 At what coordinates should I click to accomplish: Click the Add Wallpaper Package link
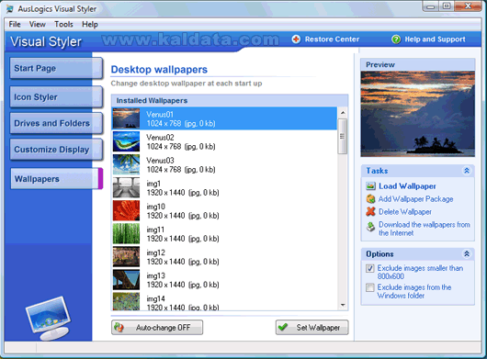pyautogui.click(x=415, y=199)
